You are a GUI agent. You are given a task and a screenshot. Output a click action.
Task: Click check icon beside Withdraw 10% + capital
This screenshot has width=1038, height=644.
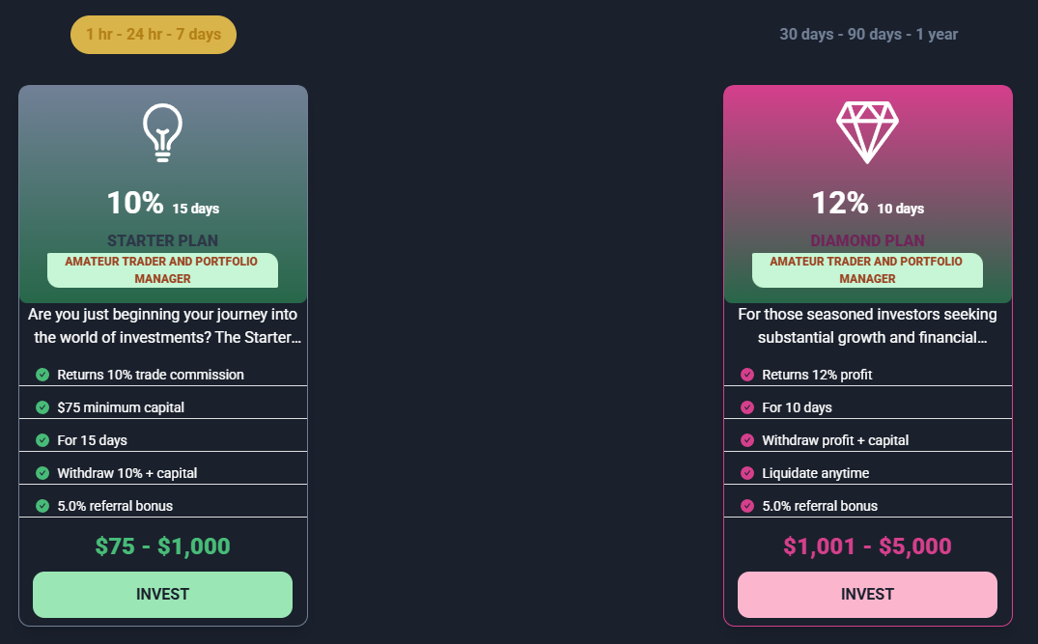[x=42, y=473]
